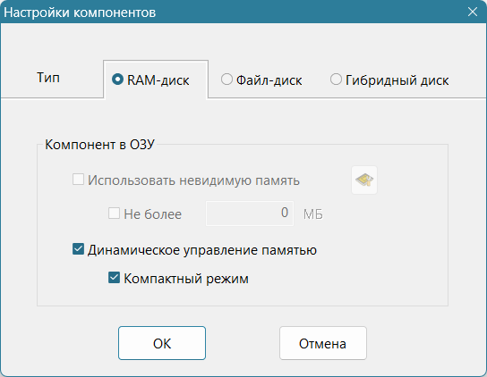Image resolution: width=487 pixels, height=377 pixels.
Task: Click the Использовать невидимую память label text
Action: tap(193, 180)
